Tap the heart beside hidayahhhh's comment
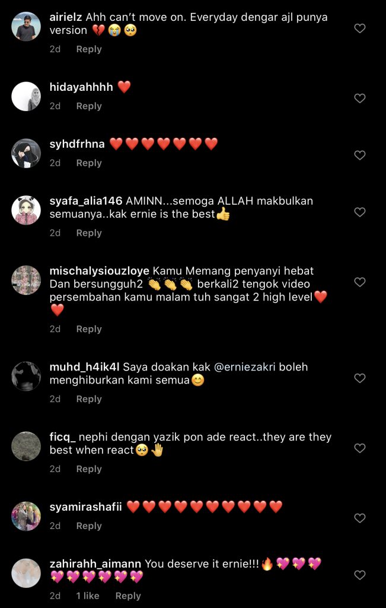 pos(360,99)
